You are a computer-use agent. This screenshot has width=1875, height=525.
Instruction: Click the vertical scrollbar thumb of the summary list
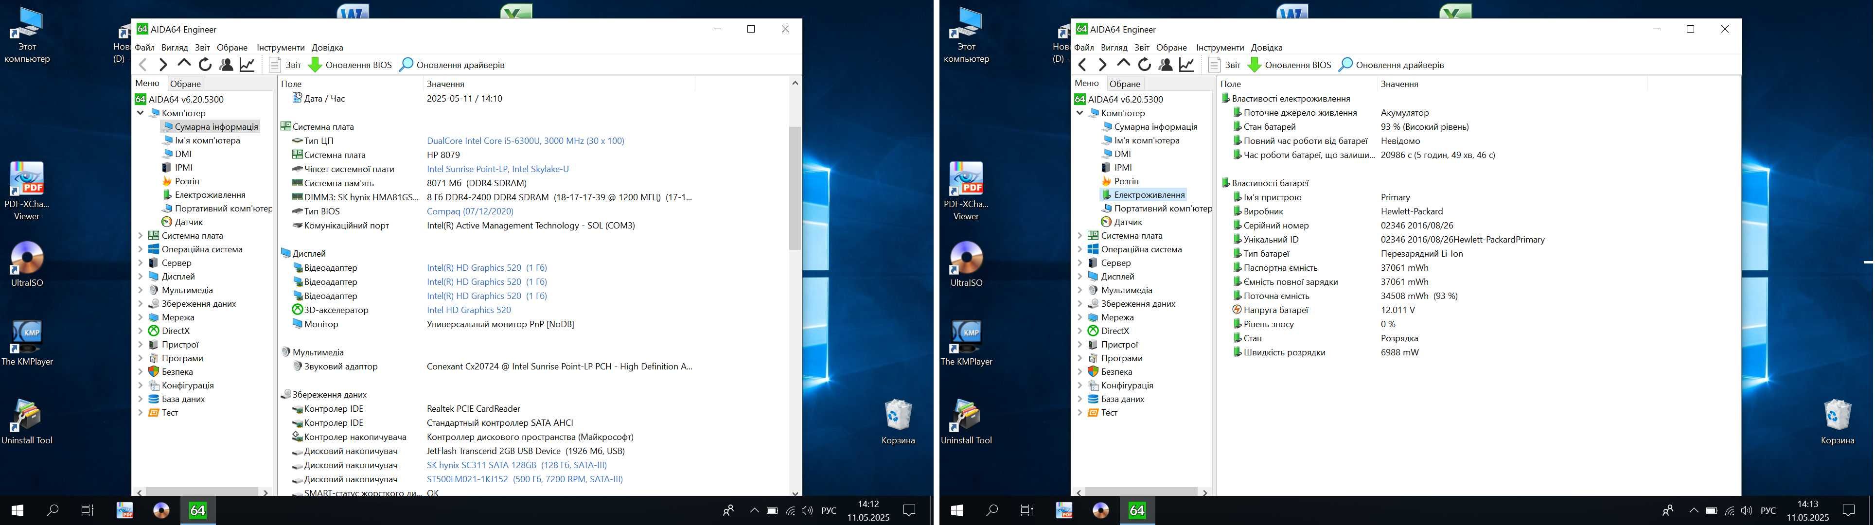[x=795, y=188]
